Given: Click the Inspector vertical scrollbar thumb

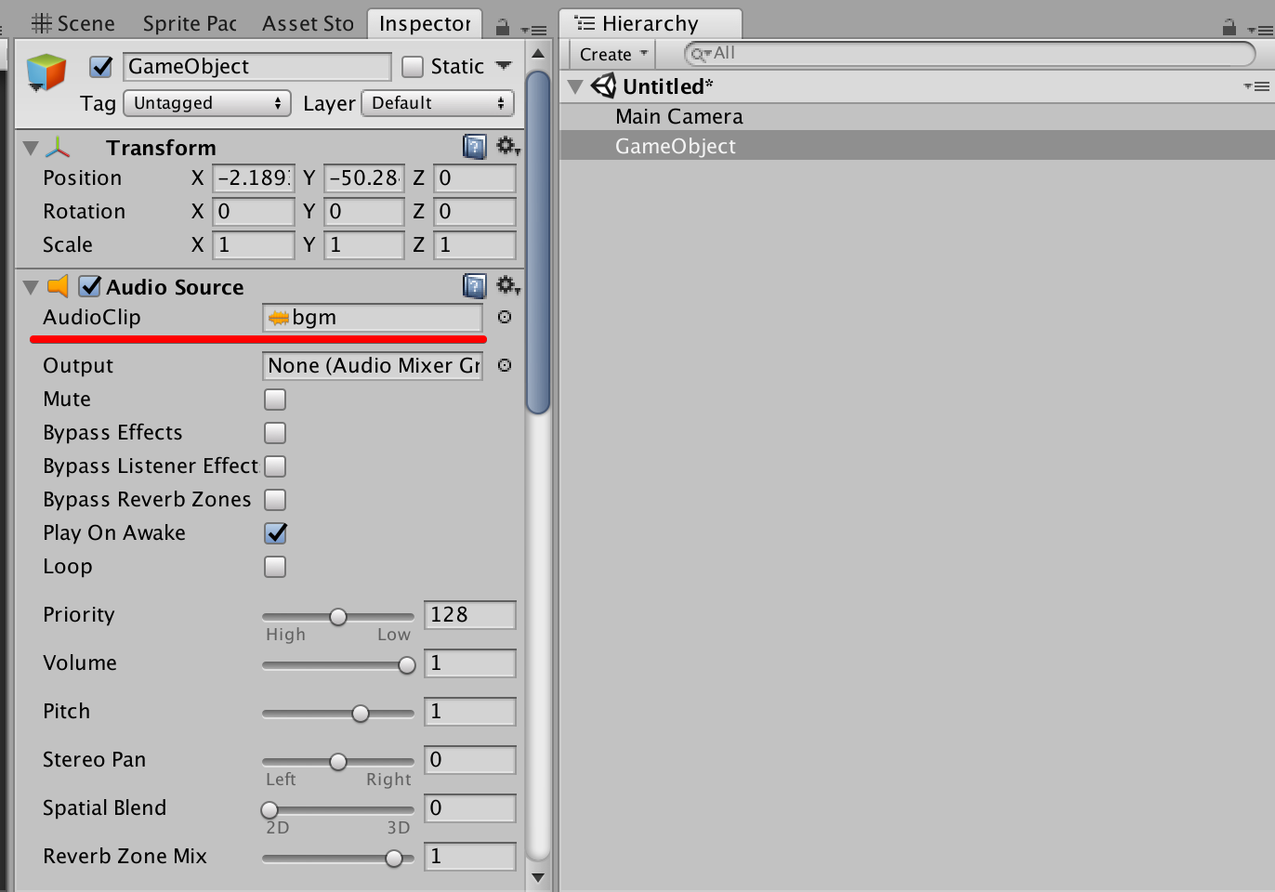Looking at the screenshot, I should [x=538, y=242].
